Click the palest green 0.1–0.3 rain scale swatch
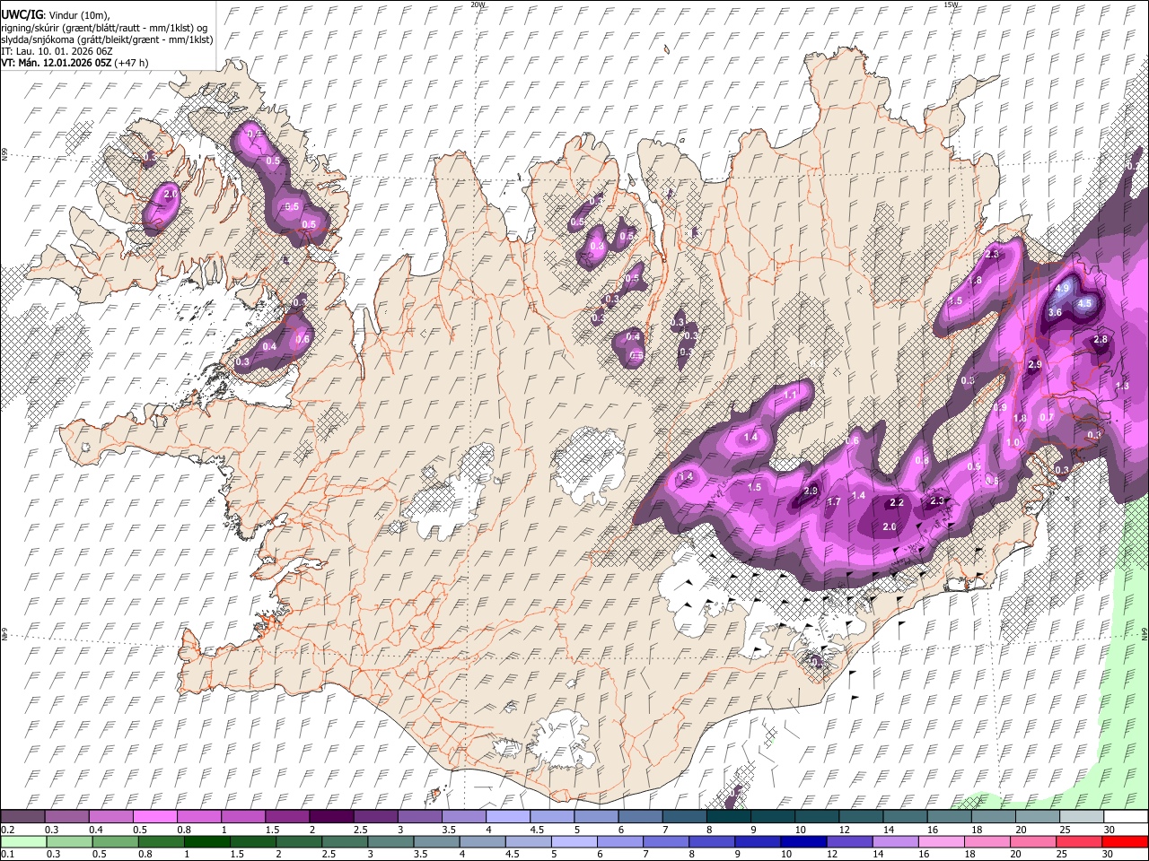 tap(24, 842)
